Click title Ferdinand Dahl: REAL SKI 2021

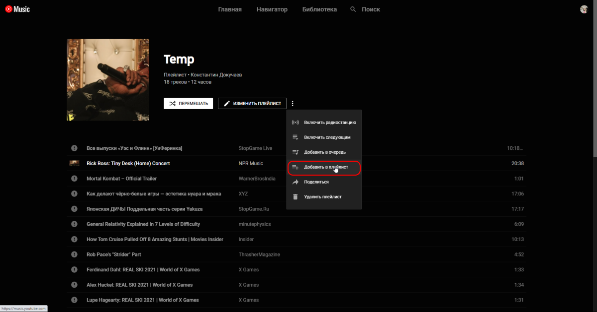(x=143, y=270)
